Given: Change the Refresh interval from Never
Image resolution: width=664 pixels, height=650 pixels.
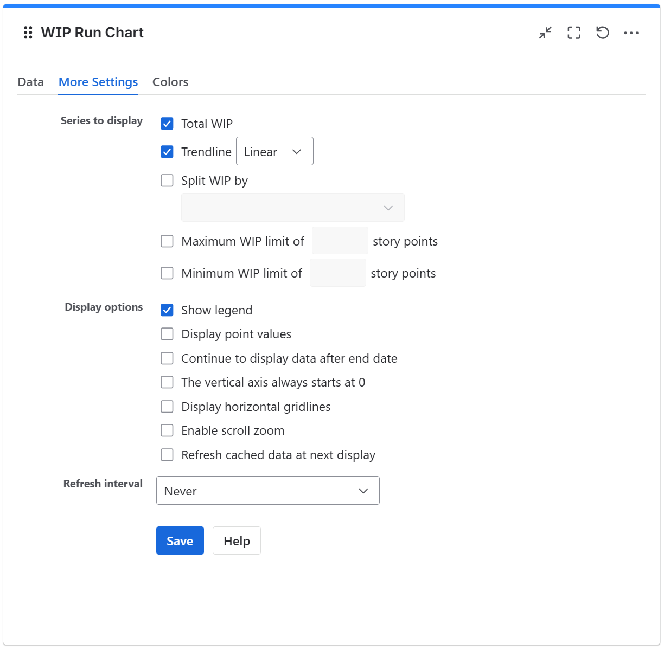Looking at the screenshot, I should pyautogui.click(x=267, y=490).
